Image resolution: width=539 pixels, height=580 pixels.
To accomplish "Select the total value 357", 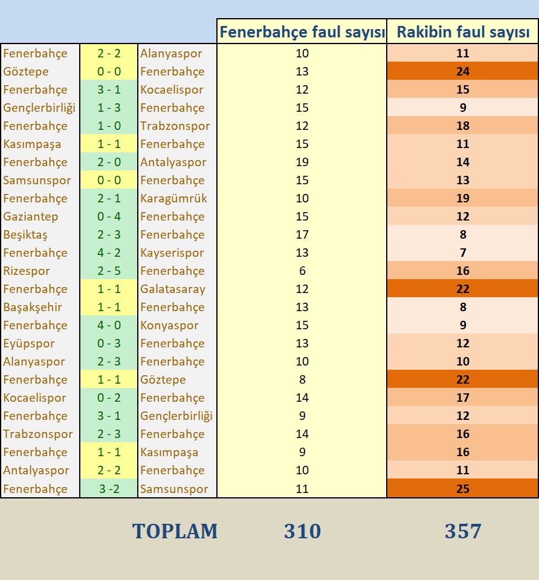I will tap(463, 531).
